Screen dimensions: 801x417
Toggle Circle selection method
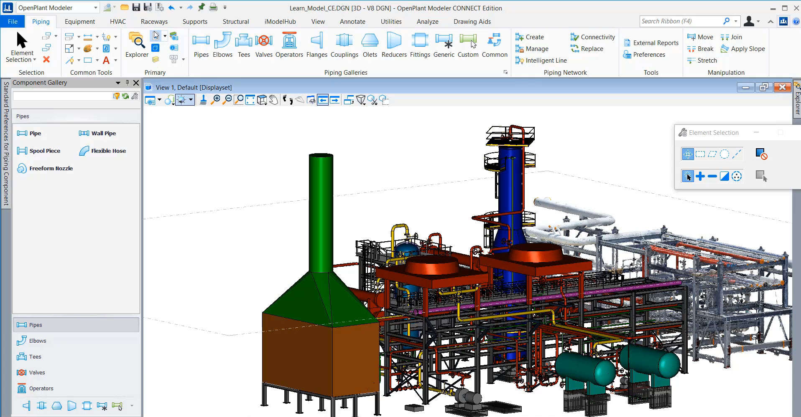pos(724,154)
